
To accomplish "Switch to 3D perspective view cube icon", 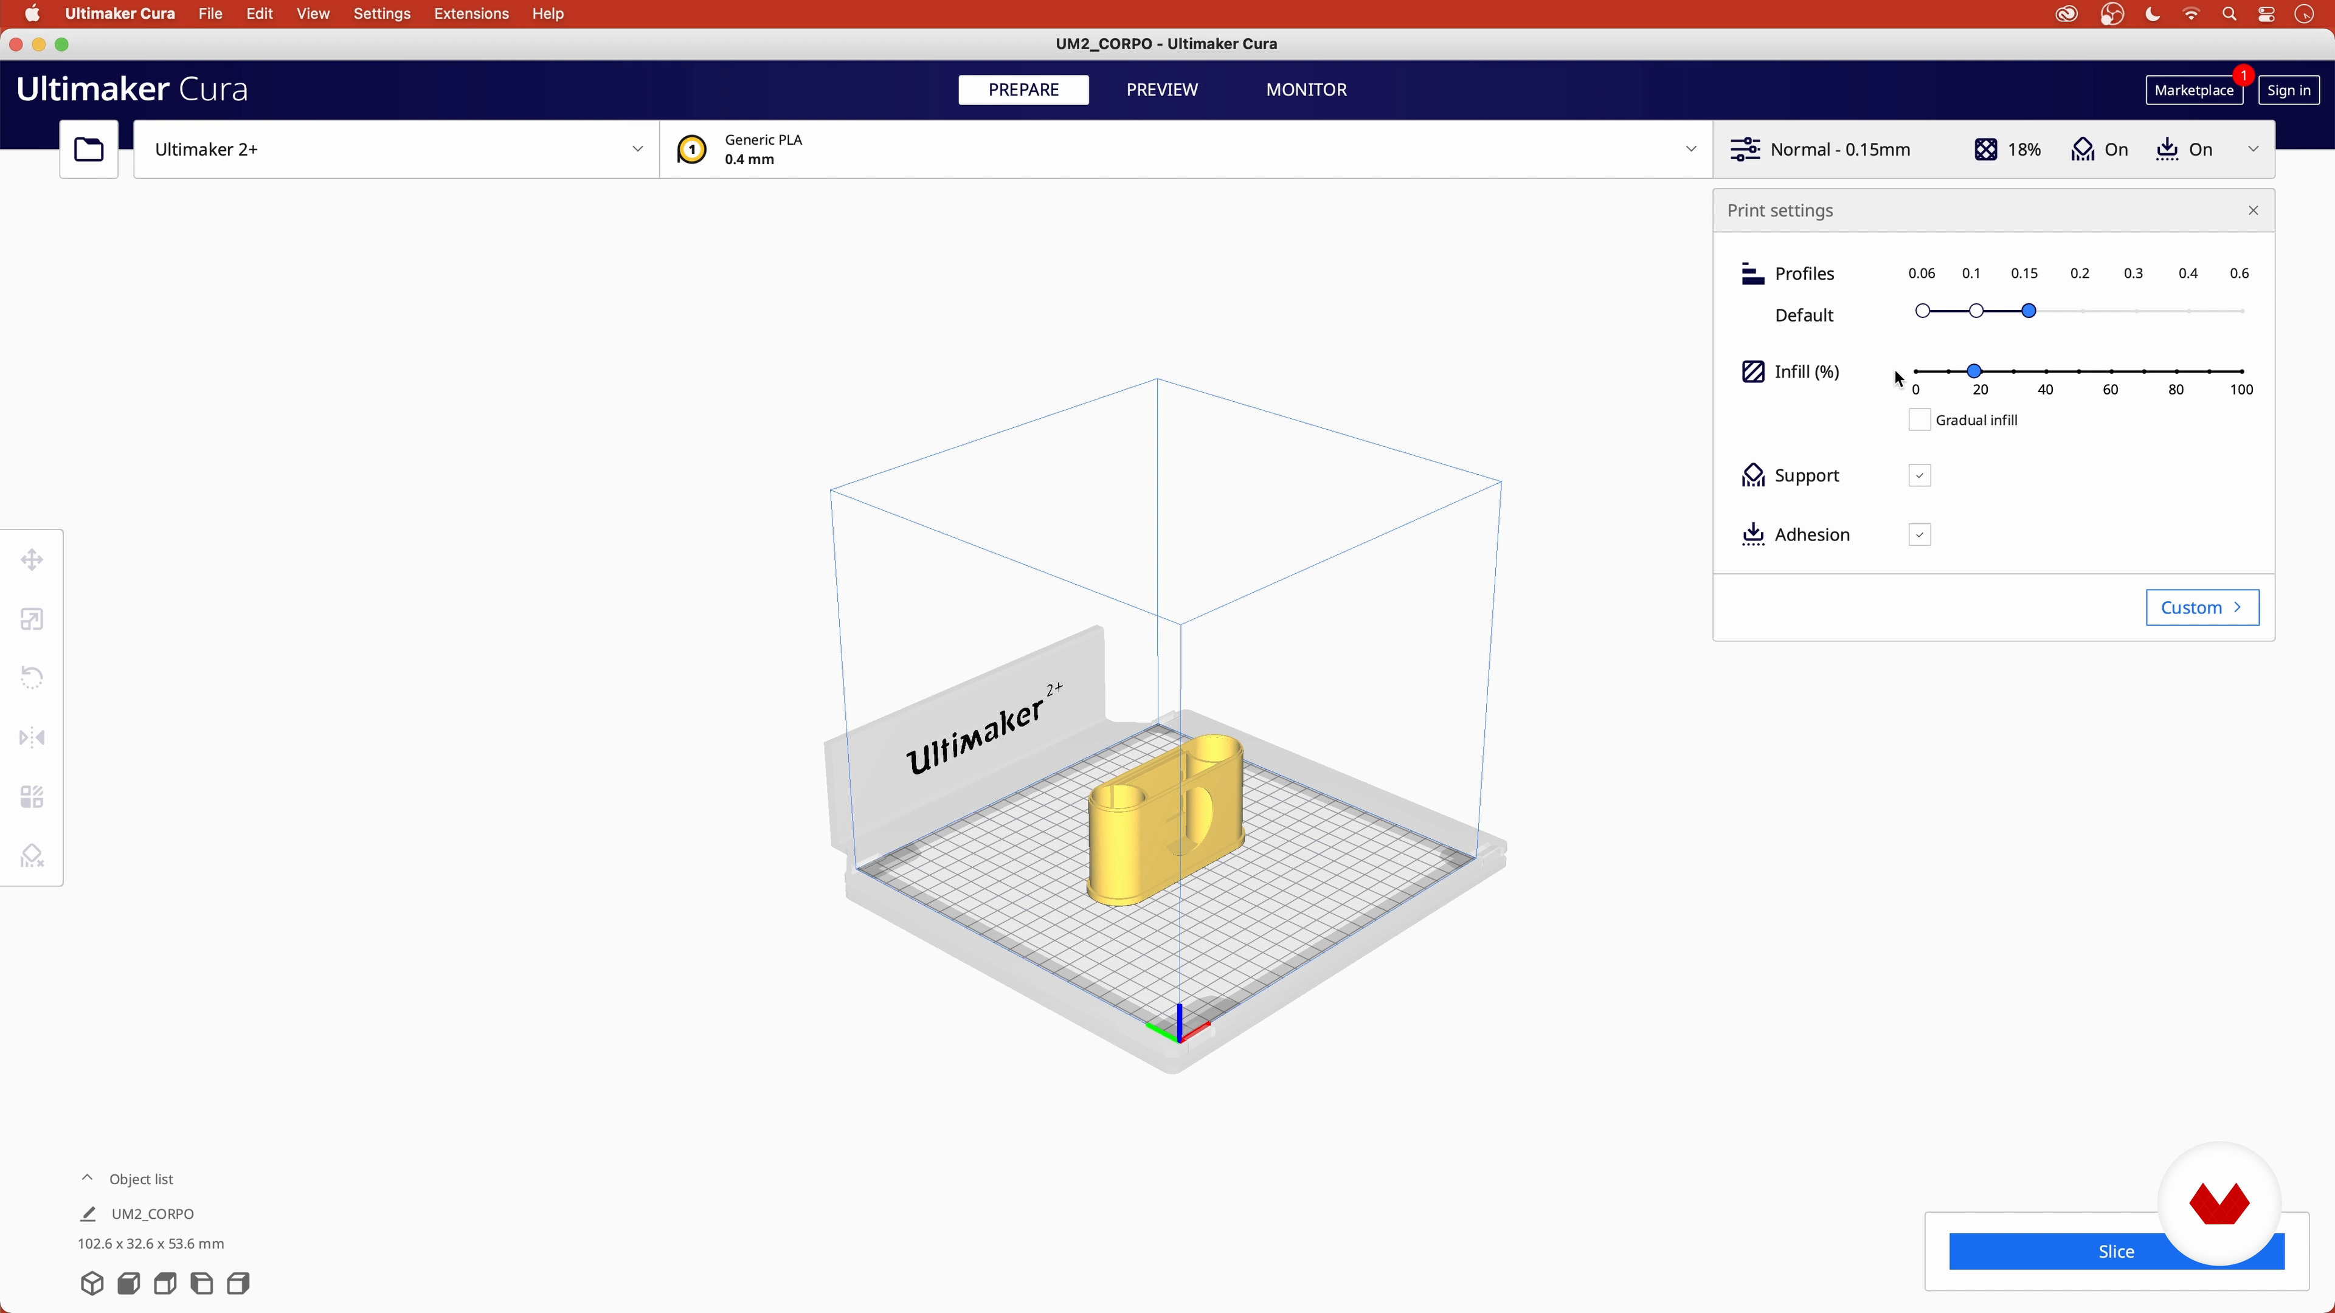I will 92,1283.
